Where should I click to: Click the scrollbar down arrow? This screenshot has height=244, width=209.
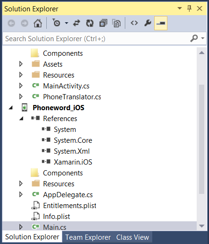(201, 226)
